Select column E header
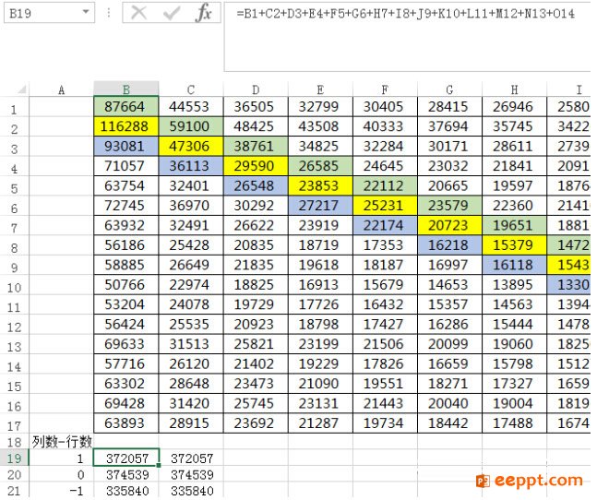The image size is (597, 500). (320, 89)
